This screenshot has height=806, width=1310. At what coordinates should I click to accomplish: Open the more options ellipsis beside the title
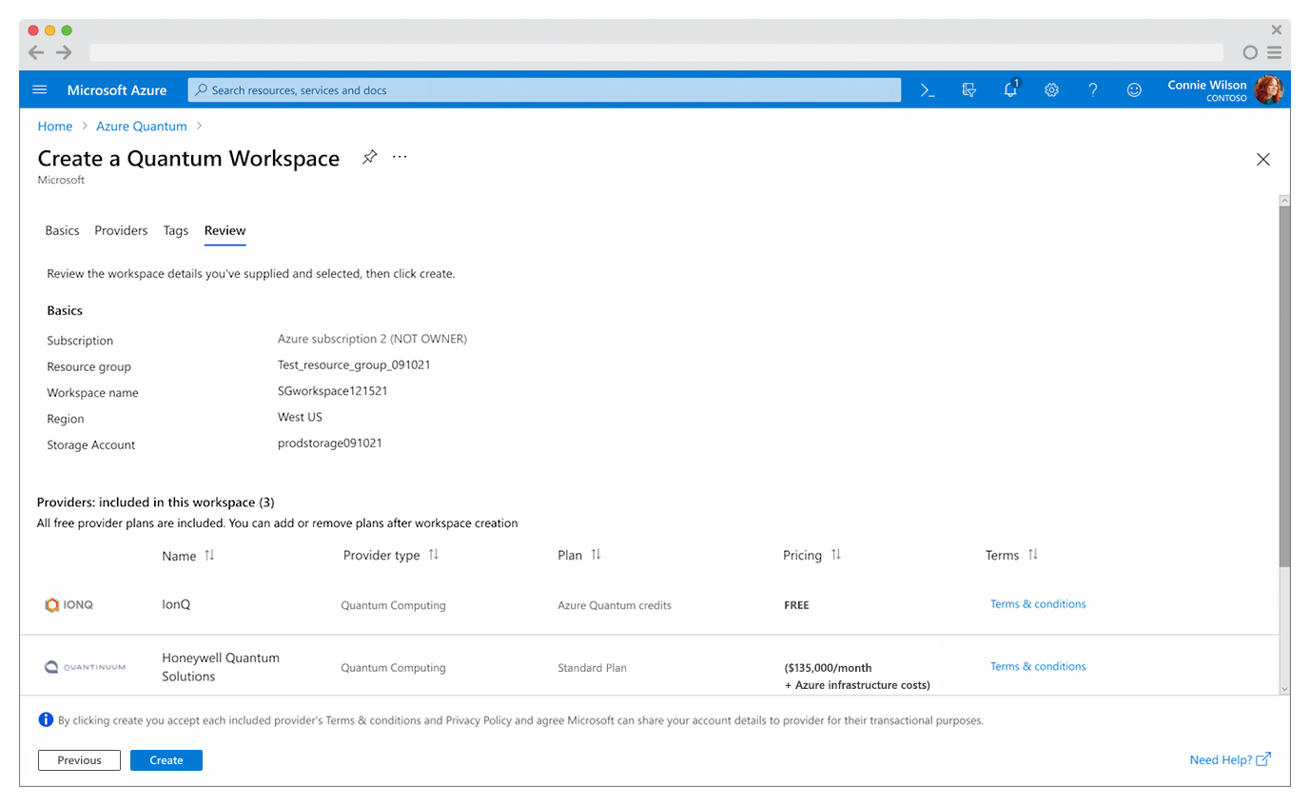tap(400, 157)
